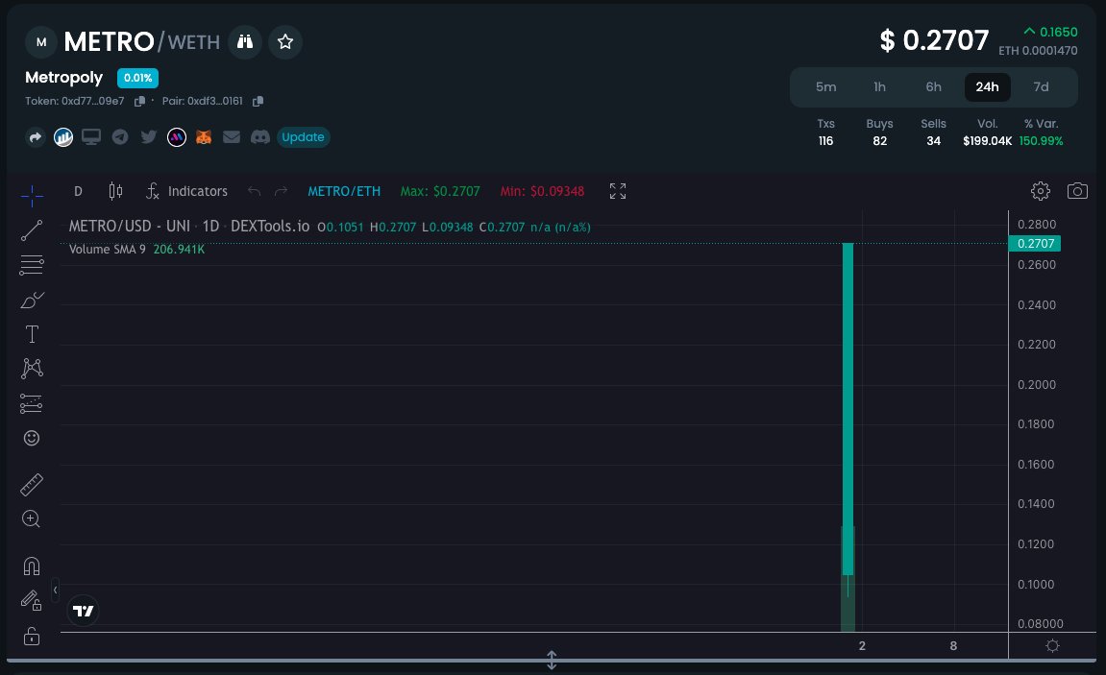Copy the Pair address 0xdf3...0161
This screenshot has height=675, width=1106.
pos(258,102)
